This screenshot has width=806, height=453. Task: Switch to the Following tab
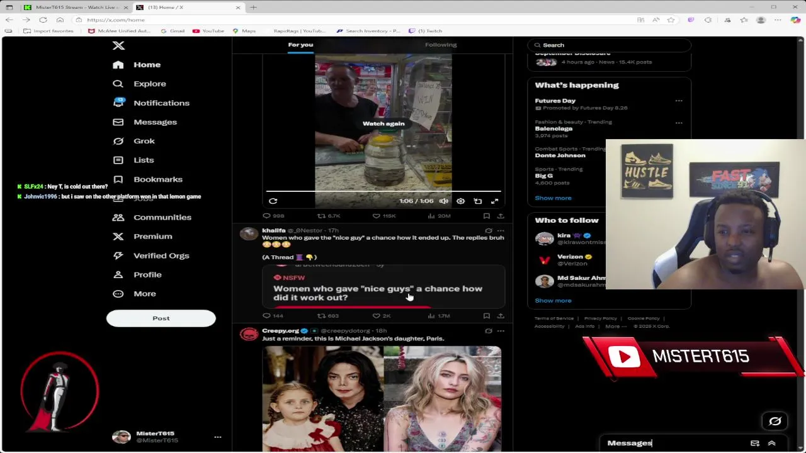[x=441, y=45]
